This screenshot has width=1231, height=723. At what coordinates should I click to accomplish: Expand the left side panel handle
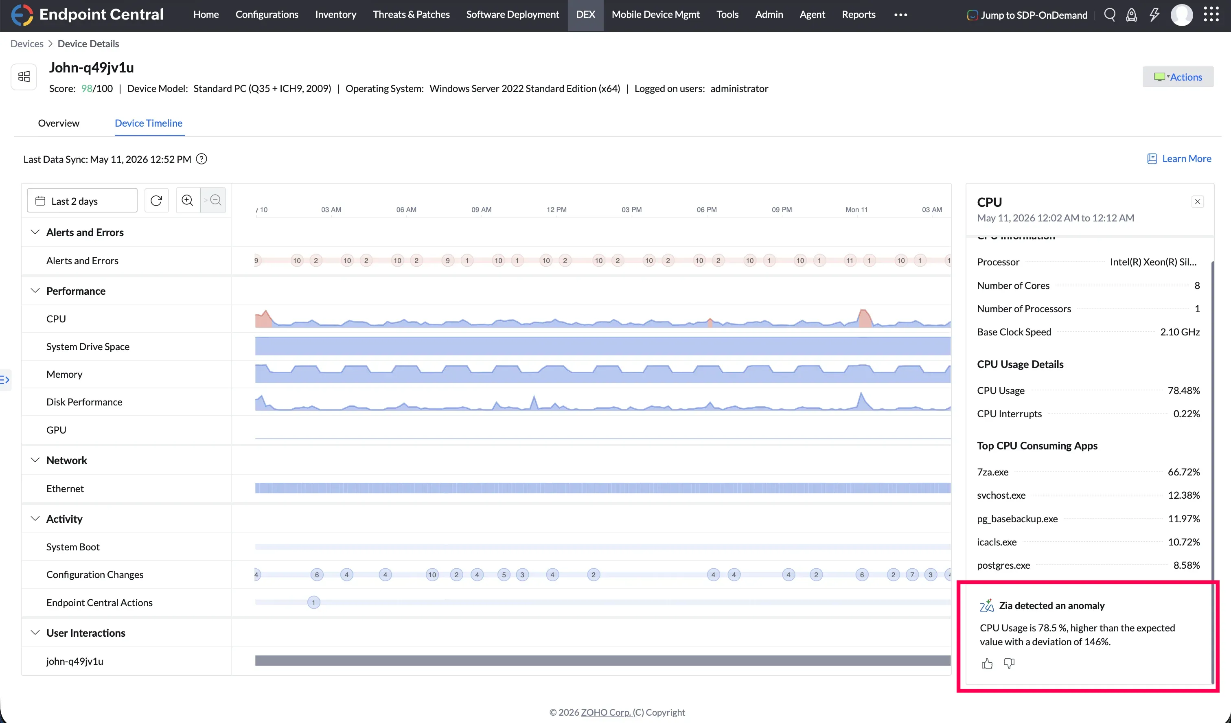click(5, 379)
